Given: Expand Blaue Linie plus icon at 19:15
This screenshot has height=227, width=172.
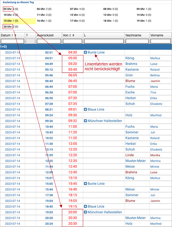Looking at the screenshot, I should click(85, 206).
